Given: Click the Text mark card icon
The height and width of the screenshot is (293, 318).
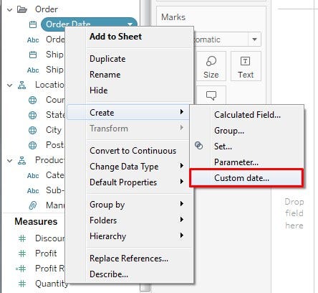Looking at the screenshot, I should [x=245, y=61].
